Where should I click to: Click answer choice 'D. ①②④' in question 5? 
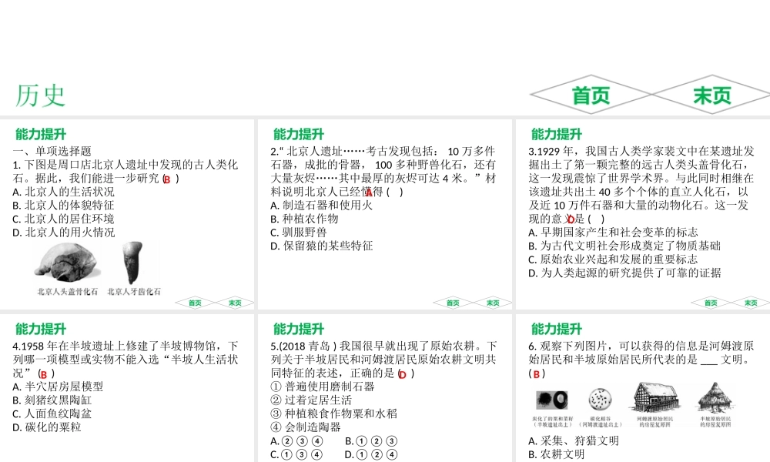[x=371, y=454]
